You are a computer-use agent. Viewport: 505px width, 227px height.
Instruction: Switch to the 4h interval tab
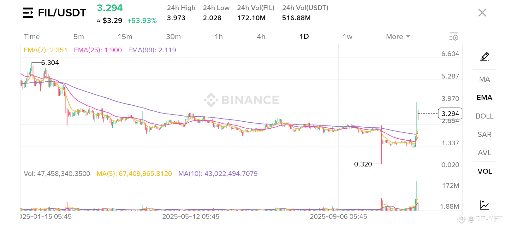point(261,37)
